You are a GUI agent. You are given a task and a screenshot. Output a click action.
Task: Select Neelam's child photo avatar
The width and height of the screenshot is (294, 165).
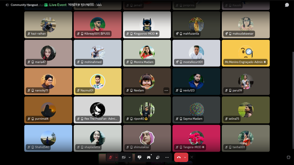tap(147, 82)
